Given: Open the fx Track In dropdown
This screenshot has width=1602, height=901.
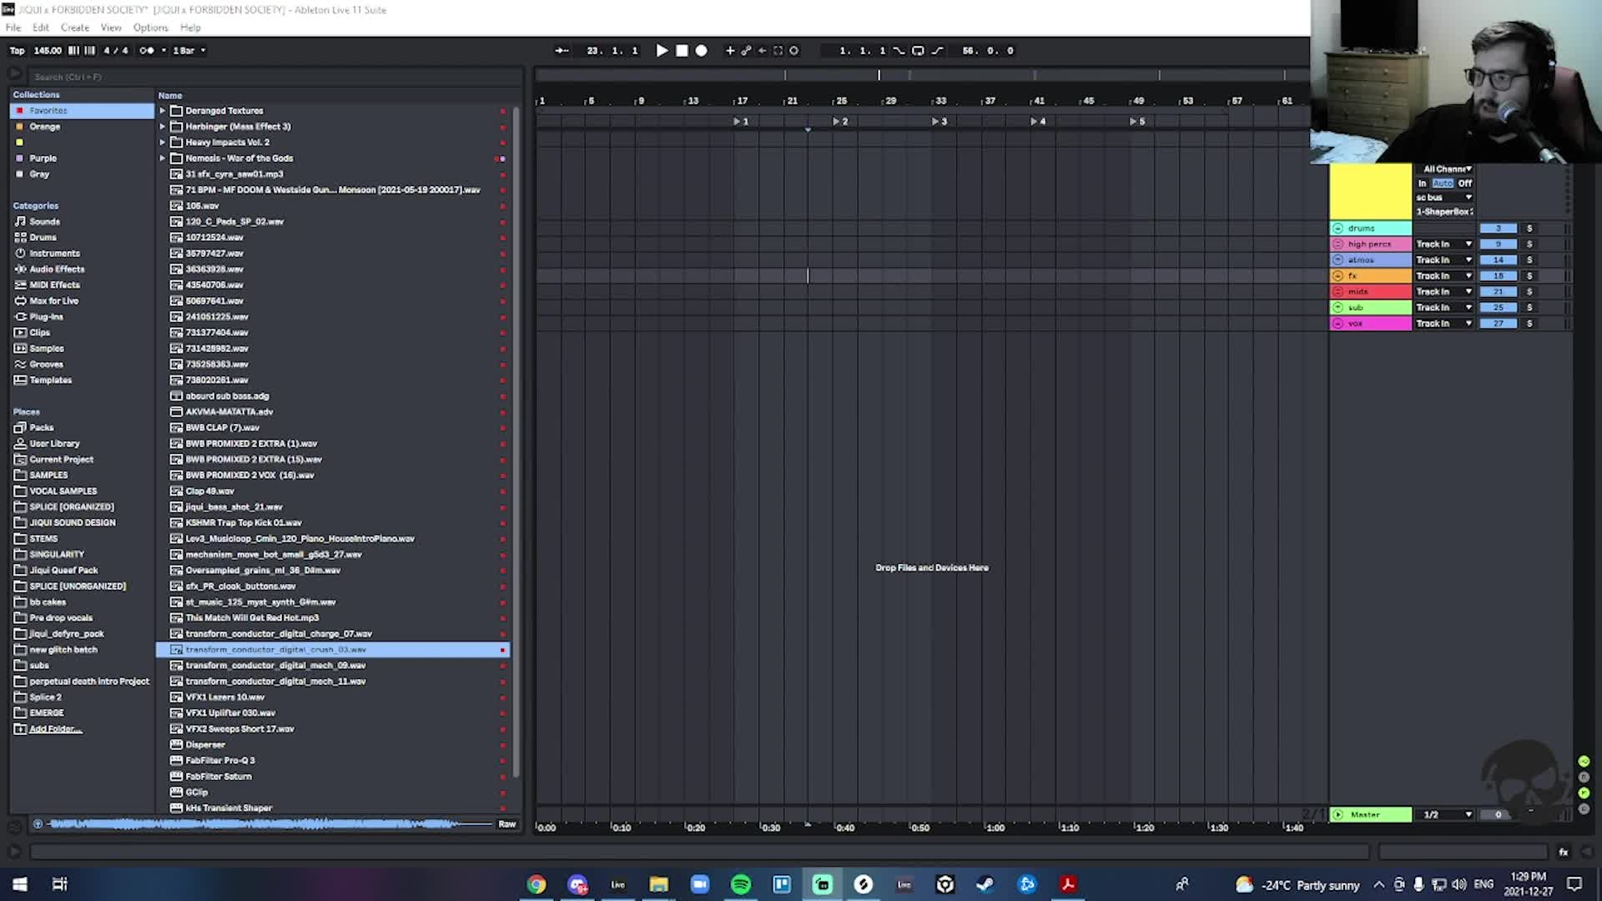Looking at the screenshot, I should pyautogui.click(x=1444, y=276).
